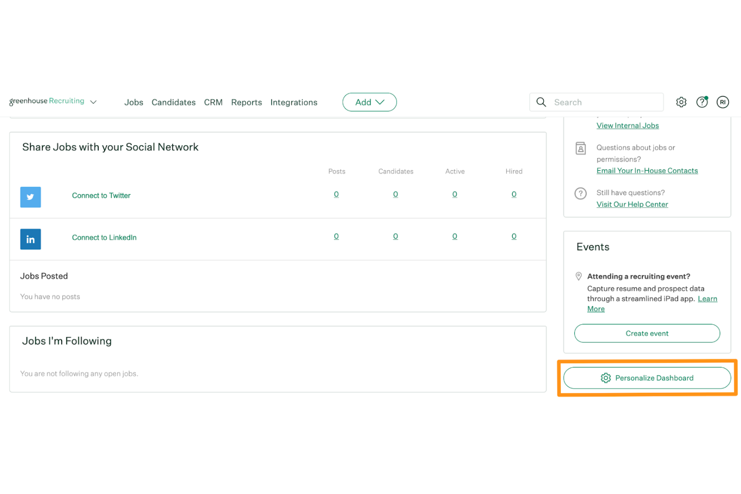Open the Help question mark icon in header
Screen dimensions: 741x494
pos(702,102)
